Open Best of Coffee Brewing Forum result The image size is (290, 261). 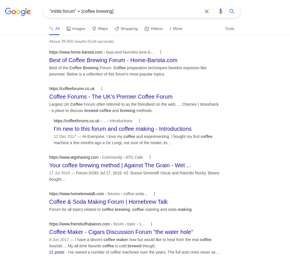tap(113, 60)
